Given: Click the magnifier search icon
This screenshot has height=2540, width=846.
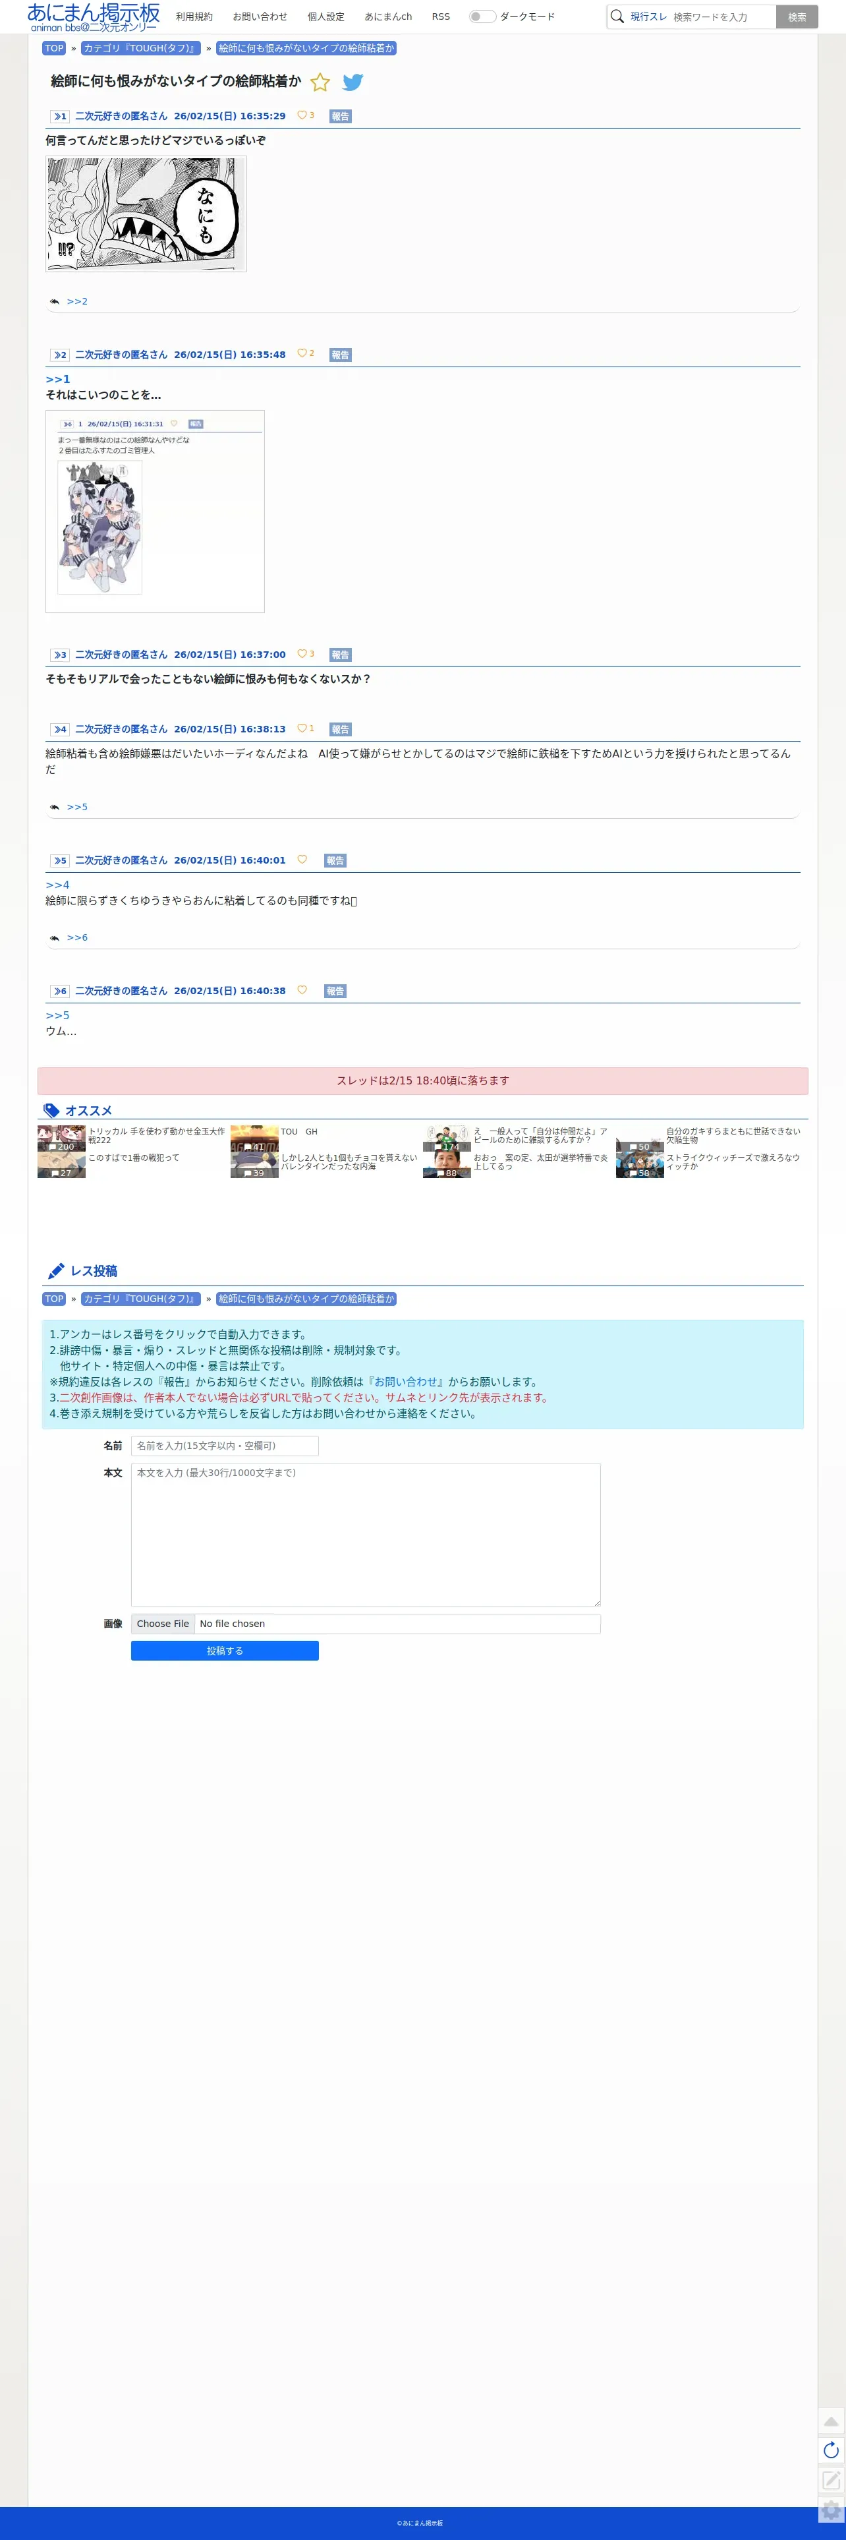Looking at the screenshot, I should [617, 16].
